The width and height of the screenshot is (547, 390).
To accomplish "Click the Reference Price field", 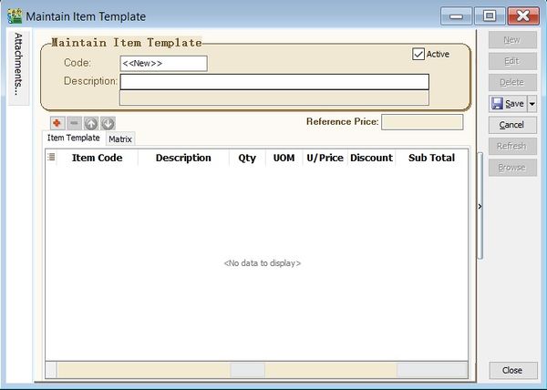I will click(421, 121).
